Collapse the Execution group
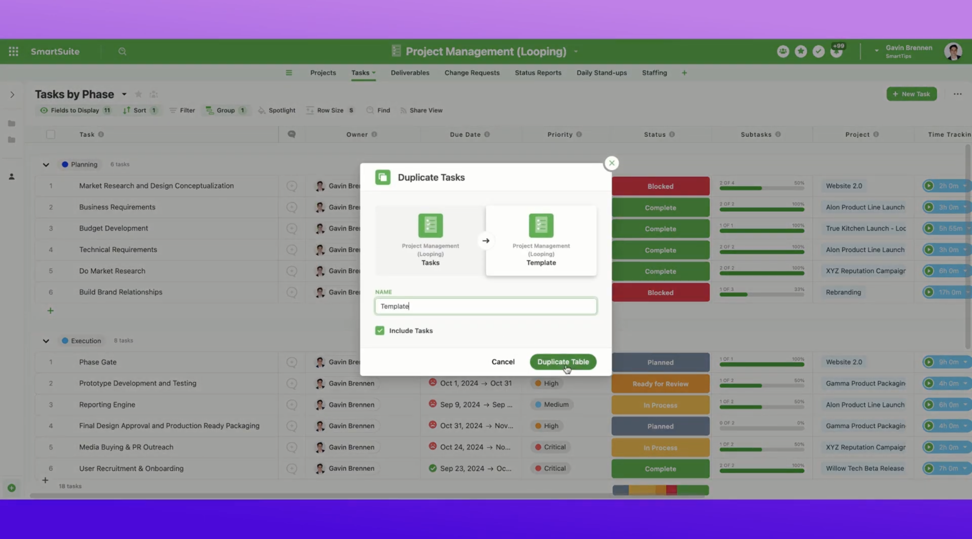Image resolution: width=972 pixels, height=539 pixels. (x=46, y=341)
